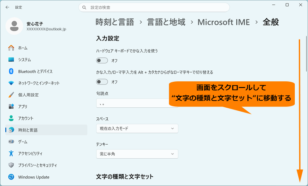Toggle Alt + カタカナ key switching option
Image resolution: width=308 pixels, height=186 pixels.
click(102, 82)
